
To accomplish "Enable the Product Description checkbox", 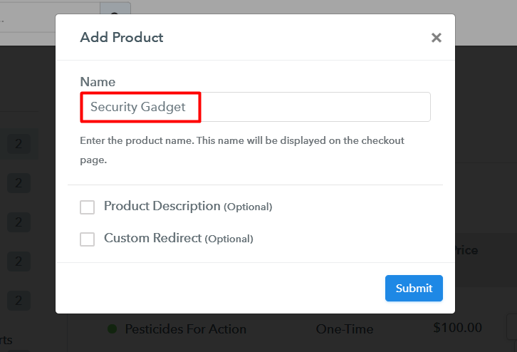I will (87, 207).
